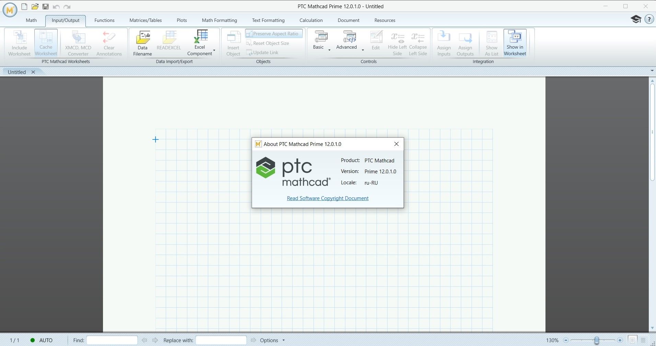Open the Read Software Copyright Document link

point(327,198)
